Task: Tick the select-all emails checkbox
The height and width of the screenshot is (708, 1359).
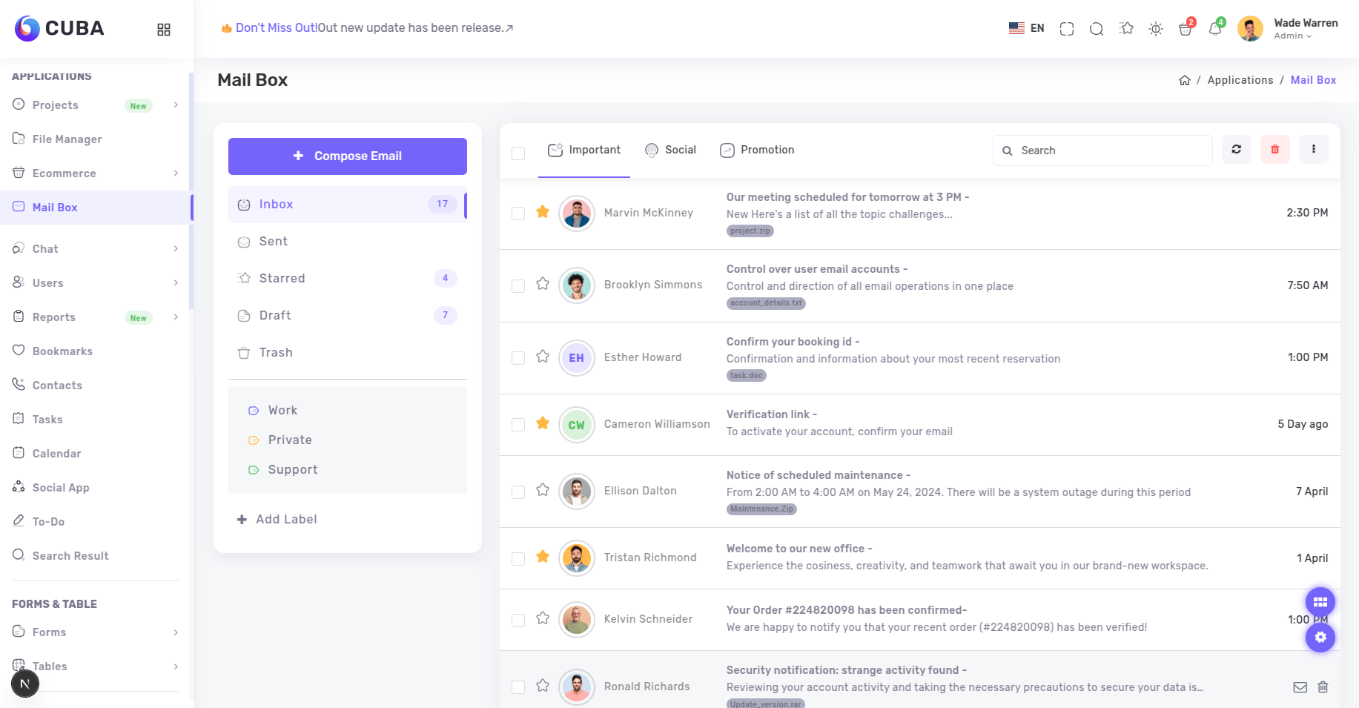Action: click(x=518, y=153)
